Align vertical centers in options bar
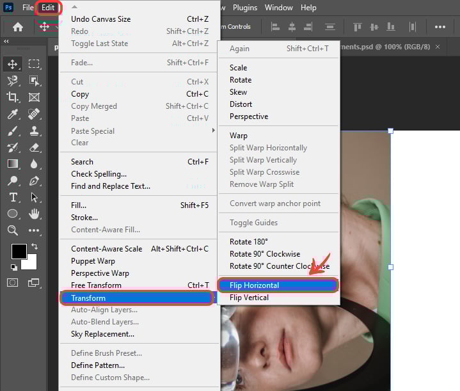Screen dimensions: 460x391 pos(374,27)
